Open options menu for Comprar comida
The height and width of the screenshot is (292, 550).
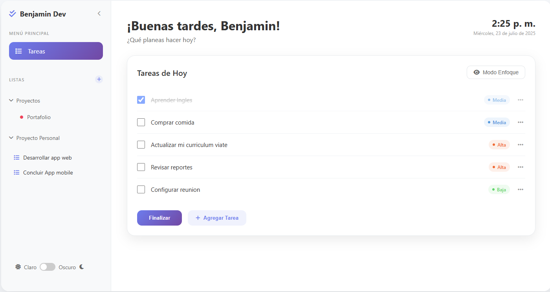pos(521,122)
